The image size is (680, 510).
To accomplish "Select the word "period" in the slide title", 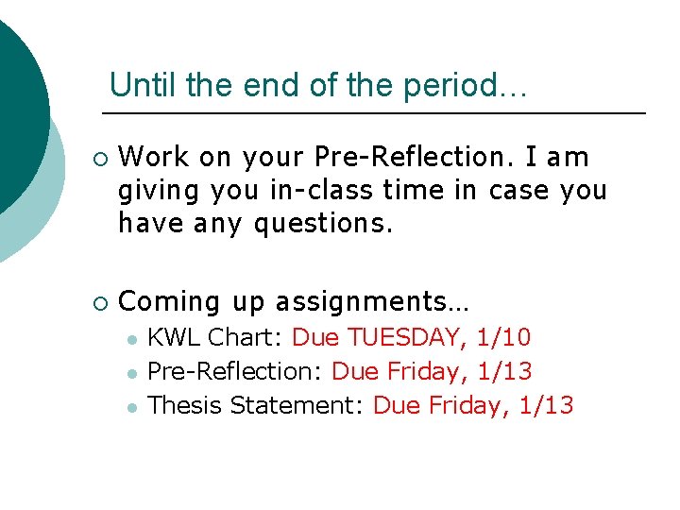I will pos(445,86).
